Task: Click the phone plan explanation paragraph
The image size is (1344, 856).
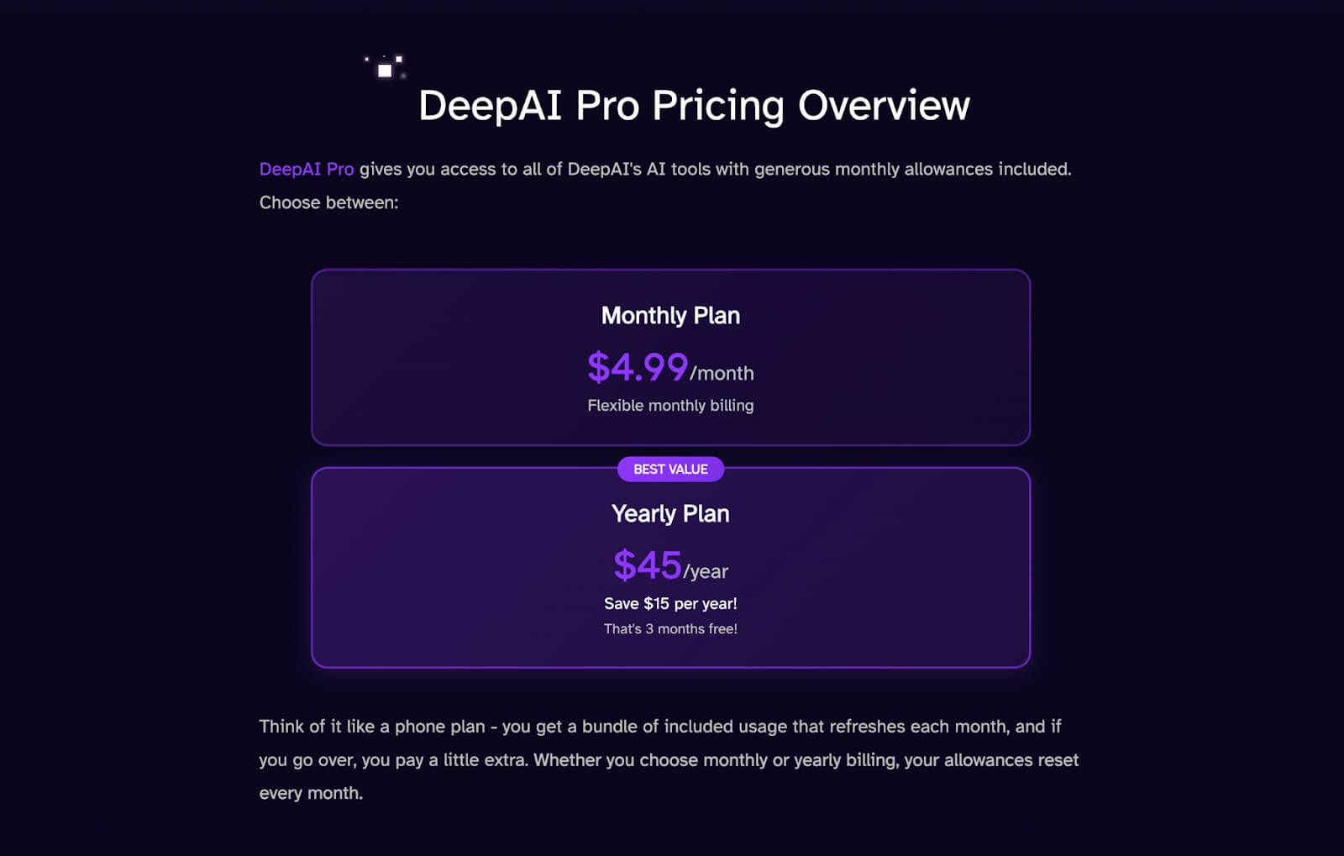Action: (669, 759)
